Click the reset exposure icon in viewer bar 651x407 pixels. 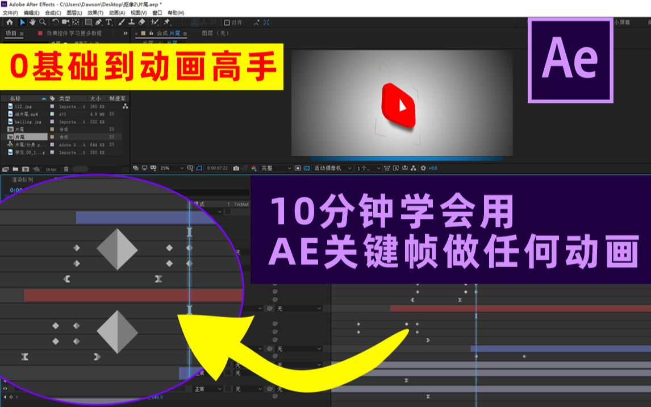pyautogui.click(x=423, y=168)
